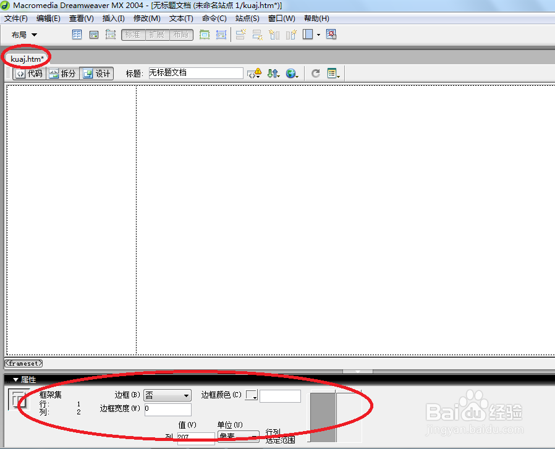This screenshot has width=555, height=449.
Task: Click the Insert Row Below icon
Action: 257,35
